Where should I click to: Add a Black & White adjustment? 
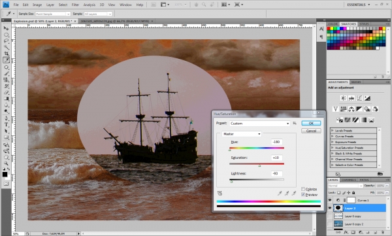click(359, 109)
